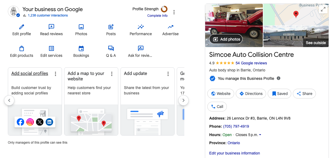Image resolution: width=334 pixels, height=158 pixels.
Task: Open the Advertise icon
Action: point(170,27)
